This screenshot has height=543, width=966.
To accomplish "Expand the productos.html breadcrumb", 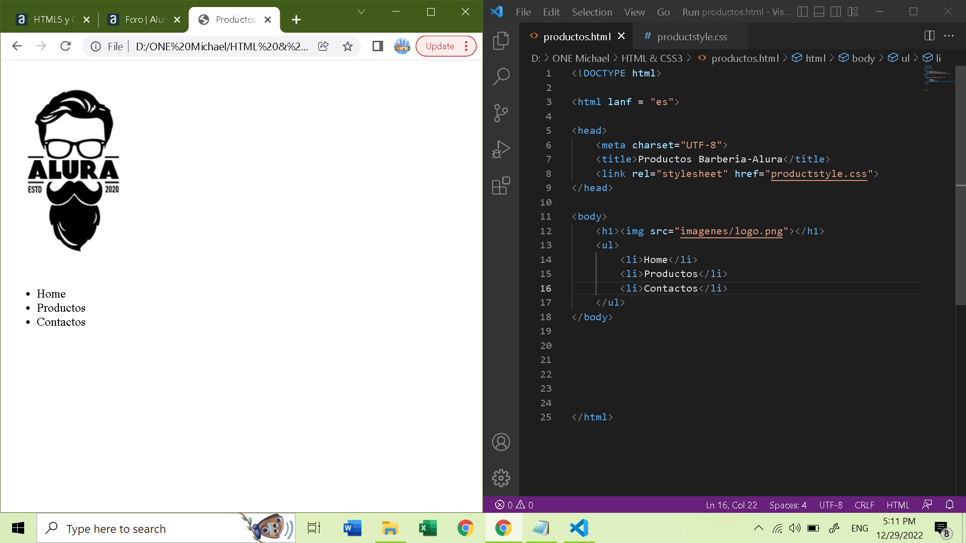I will [x=745, y=58].
